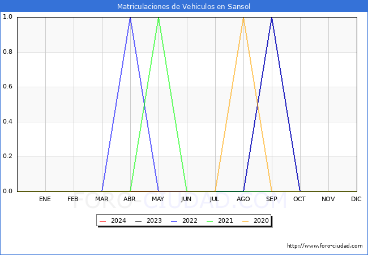Click the '2023' legend label
Viewport: 368px width, 255px height.
click(154, 221)
